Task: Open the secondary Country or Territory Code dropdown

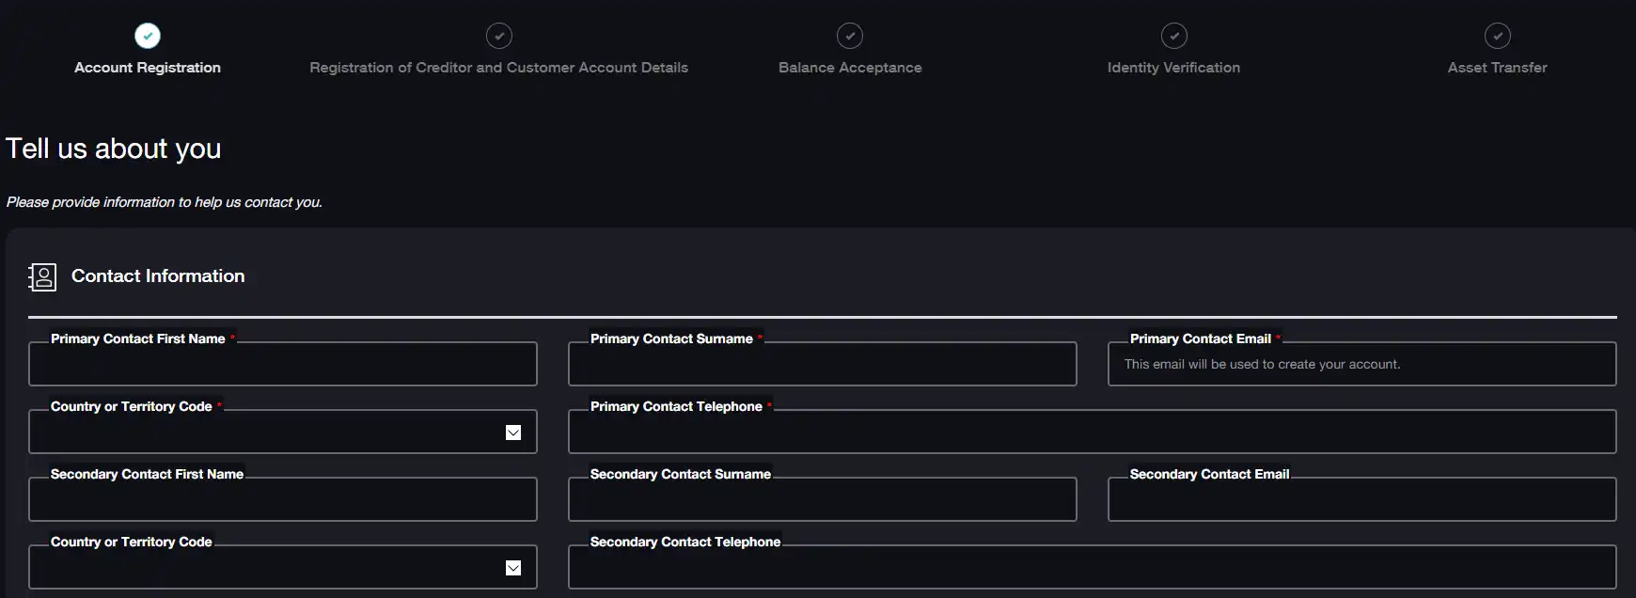Action: point(513,568)
